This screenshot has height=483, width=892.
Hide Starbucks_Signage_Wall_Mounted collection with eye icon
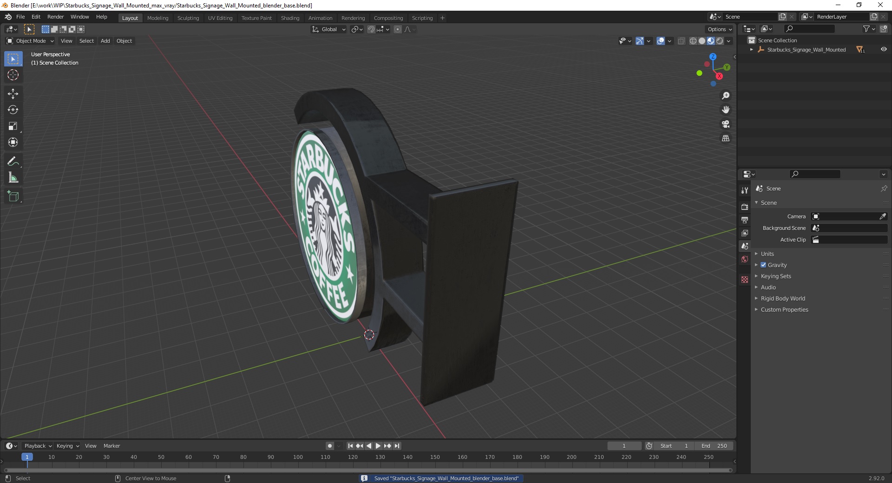[884, 49]
